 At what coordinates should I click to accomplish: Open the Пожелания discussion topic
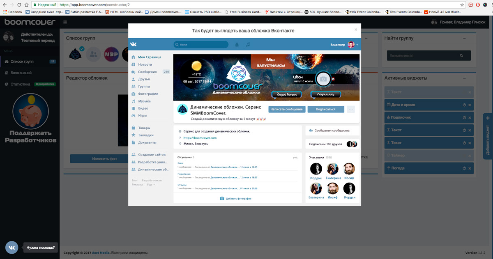184,174
